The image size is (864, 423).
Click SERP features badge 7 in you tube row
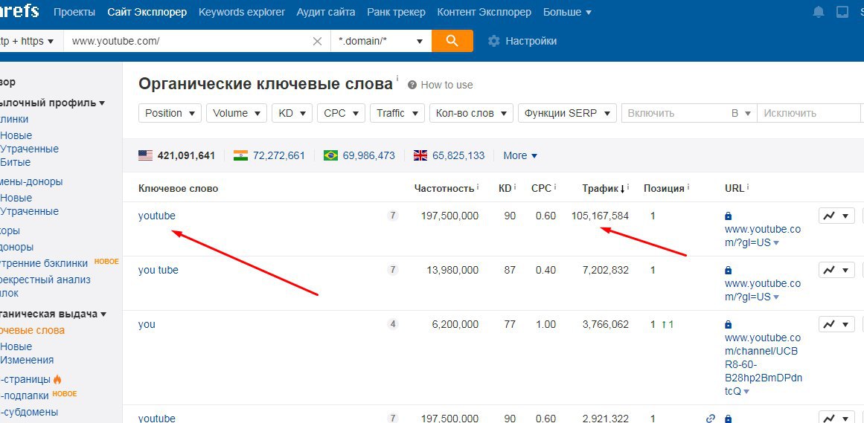click(x=393, y=270)
